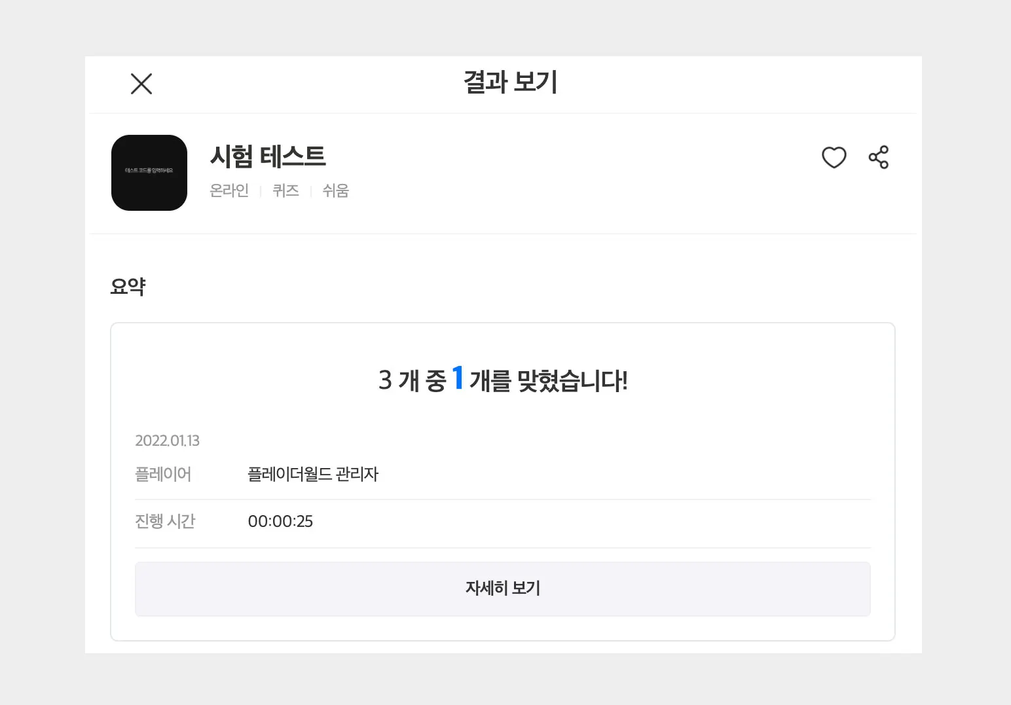1011x705 pixels.
Task: Click the 퀴즈 category tag
Action: pyautogui.click(x=285, y=190)
